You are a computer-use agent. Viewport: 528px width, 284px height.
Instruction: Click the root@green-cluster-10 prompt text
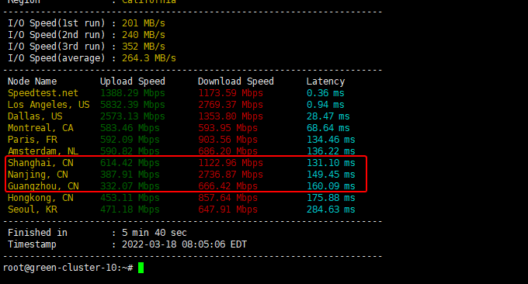68,268
